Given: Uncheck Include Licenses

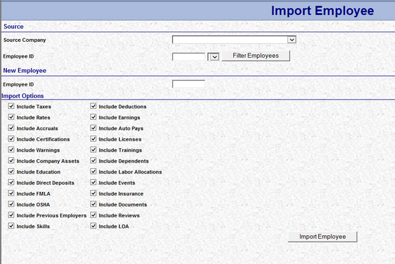Looking at the screenshot, I should coord(93,139).
